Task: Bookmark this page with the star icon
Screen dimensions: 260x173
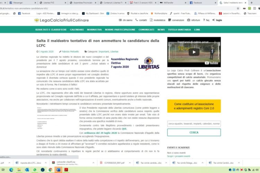Action: 238,8
